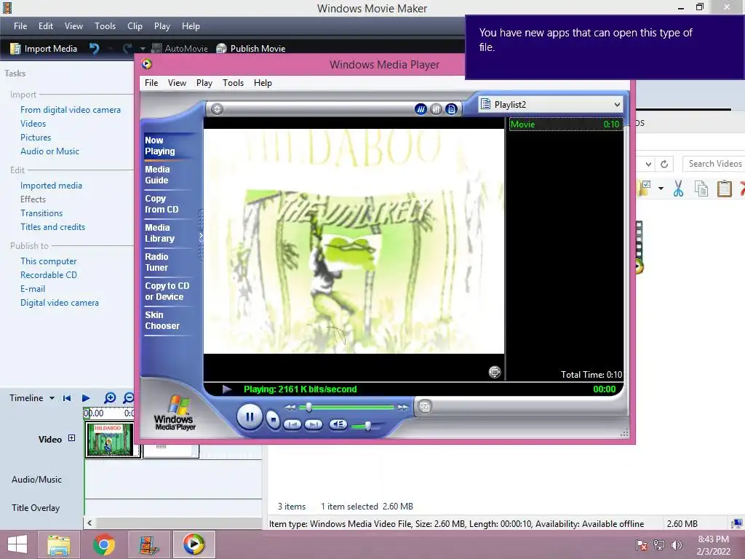
Task: Open Google Chrome from the taskbar
Action: [x=104, y=544]
